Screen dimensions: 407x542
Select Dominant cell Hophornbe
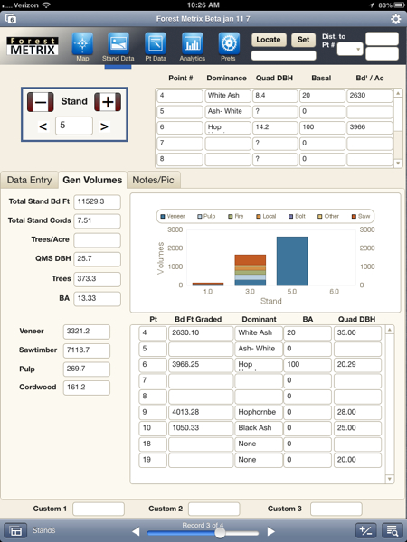259,413
